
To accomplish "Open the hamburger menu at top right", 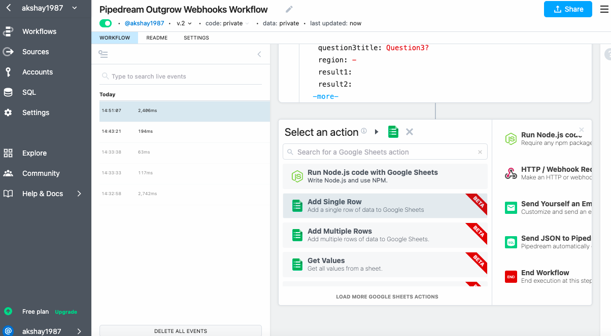I will (x=604, y=9).
